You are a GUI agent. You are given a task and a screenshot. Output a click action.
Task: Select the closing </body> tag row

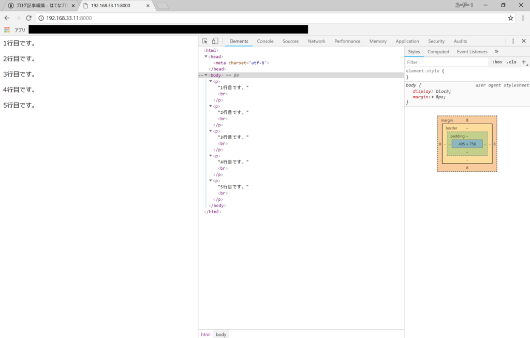pyautogui.click(x=217, y=205)
